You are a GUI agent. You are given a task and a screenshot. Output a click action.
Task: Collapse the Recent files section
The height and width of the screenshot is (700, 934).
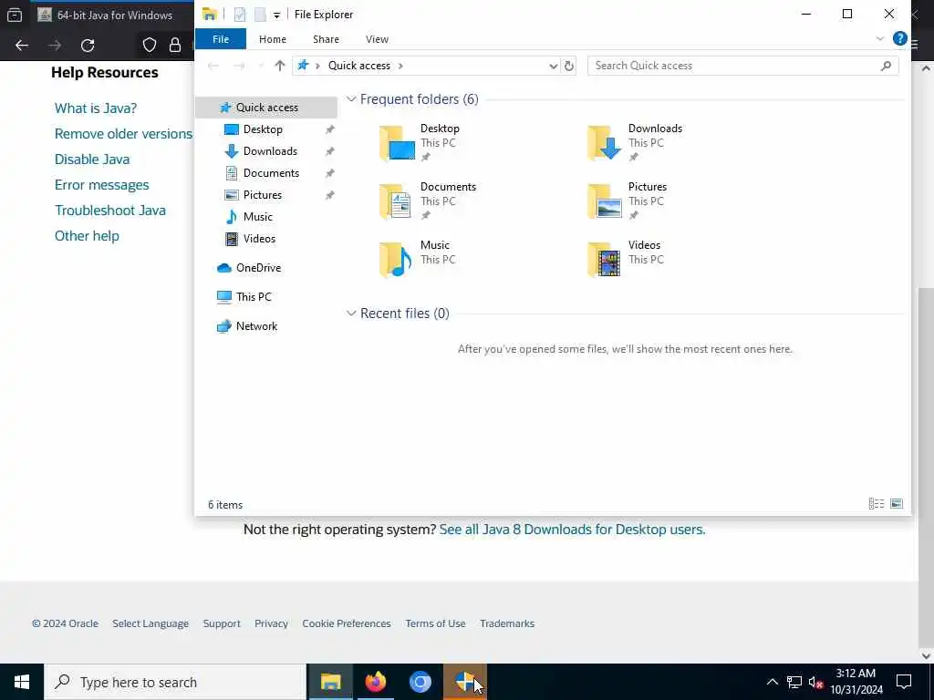click(x=351, y=314)
